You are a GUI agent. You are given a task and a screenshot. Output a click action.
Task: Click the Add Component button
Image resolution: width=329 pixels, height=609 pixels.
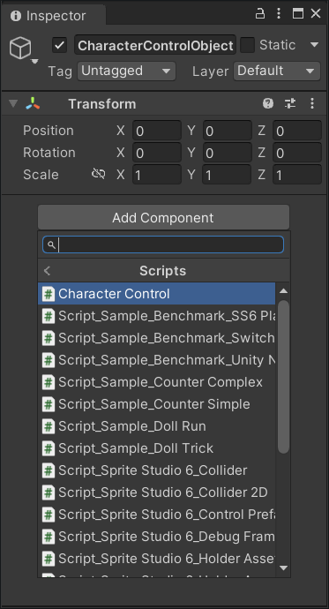pos(163,217)
